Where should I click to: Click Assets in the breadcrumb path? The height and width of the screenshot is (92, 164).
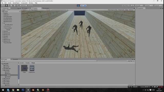(22, 63)
